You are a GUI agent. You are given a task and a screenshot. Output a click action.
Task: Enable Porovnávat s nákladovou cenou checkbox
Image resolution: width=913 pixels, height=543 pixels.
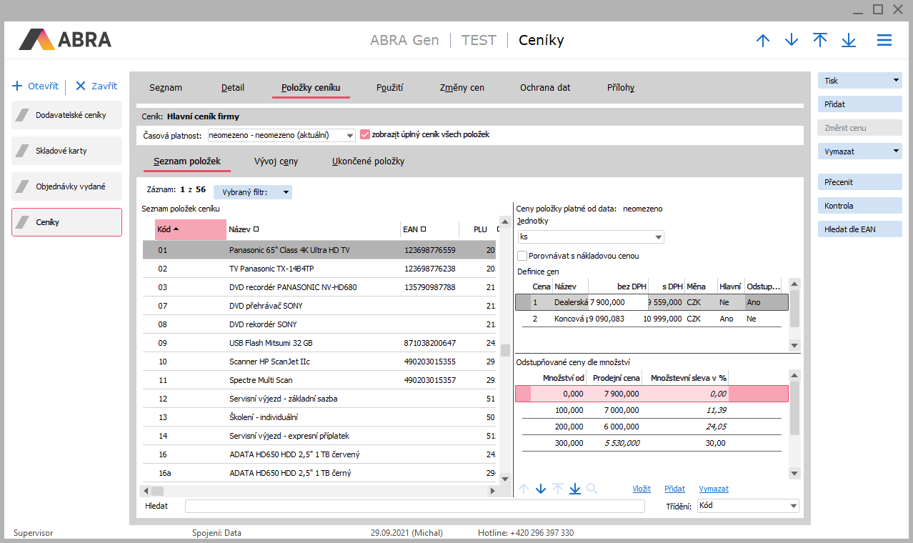(x=522, y=256)
